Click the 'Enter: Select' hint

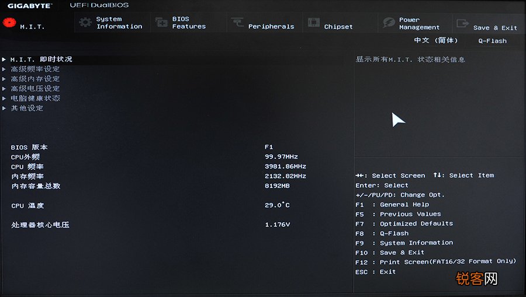382,185
